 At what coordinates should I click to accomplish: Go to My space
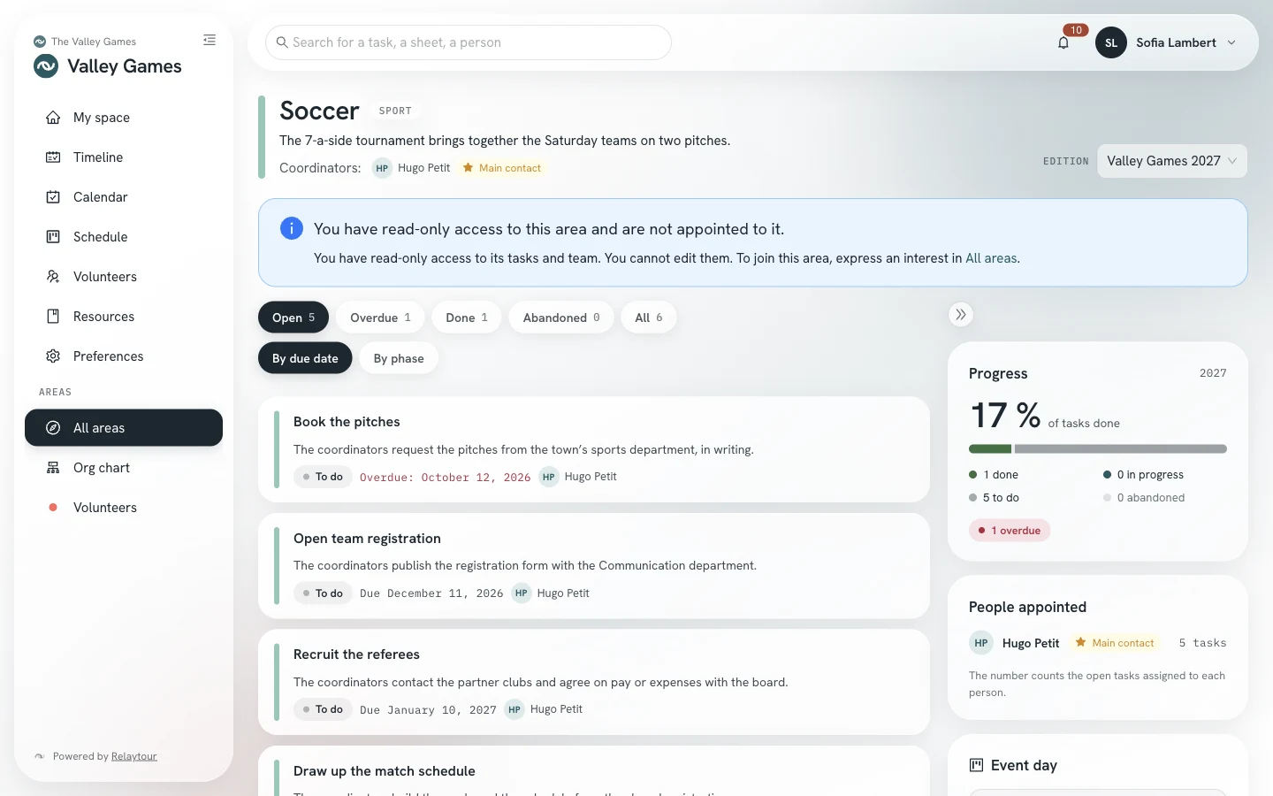124,118
